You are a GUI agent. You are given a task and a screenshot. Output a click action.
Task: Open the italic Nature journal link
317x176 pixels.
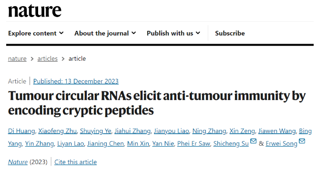(x=18, y=162)
